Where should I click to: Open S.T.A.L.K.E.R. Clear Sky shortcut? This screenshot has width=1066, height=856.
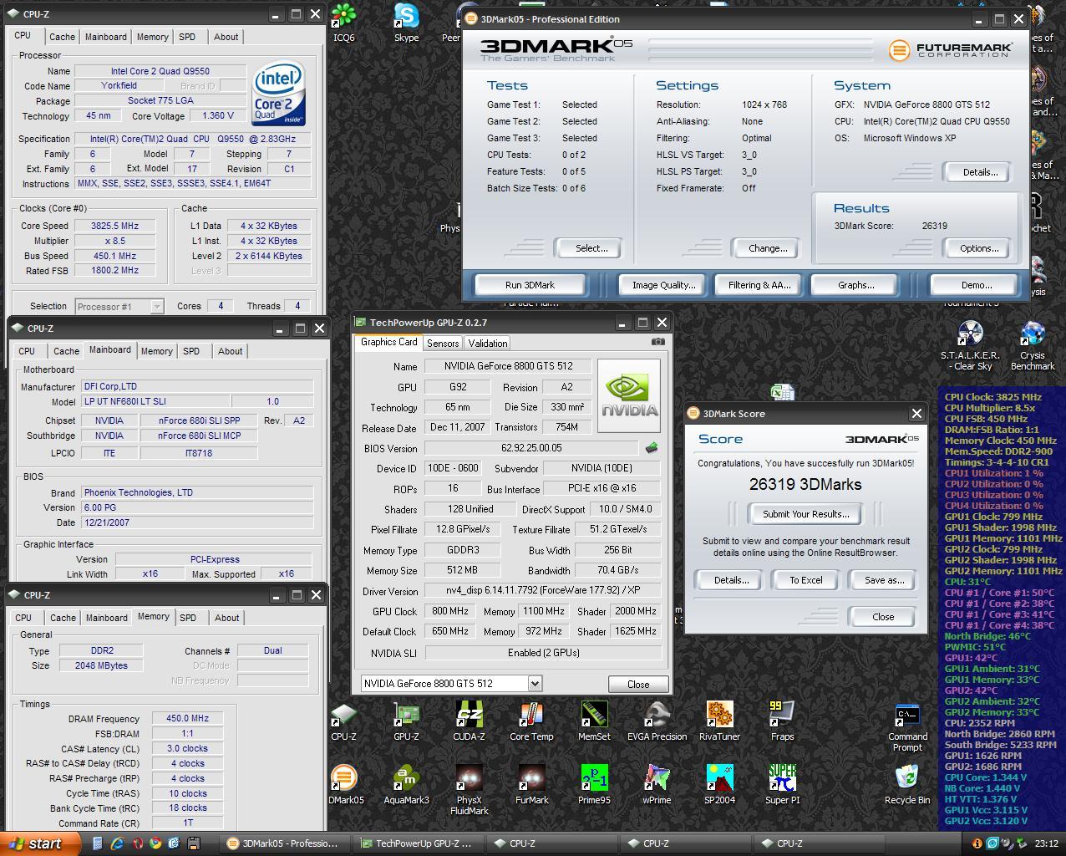click(x=970, y=344)
